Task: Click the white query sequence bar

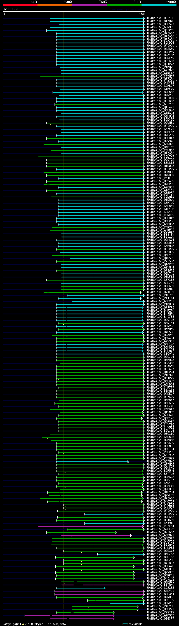Action: point(74,11)
